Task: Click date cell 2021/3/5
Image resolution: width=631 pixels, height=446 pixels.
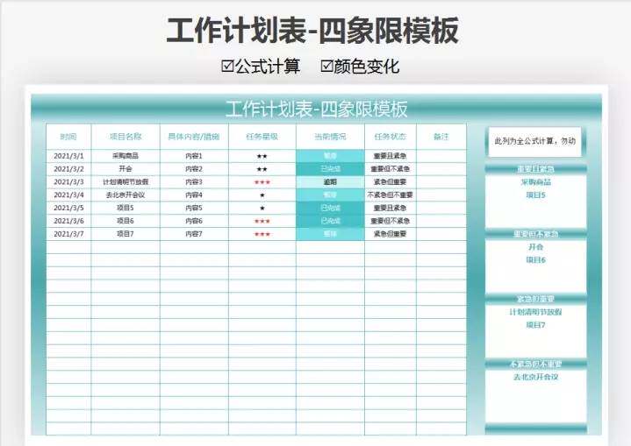Action: pyautogui.click(x=68, y=208)
